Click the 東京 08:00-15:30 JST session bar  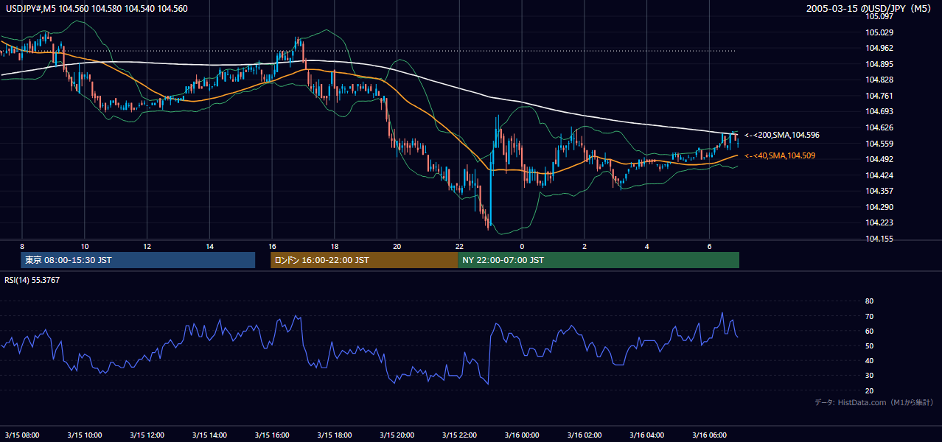click(x=138, y=260)
